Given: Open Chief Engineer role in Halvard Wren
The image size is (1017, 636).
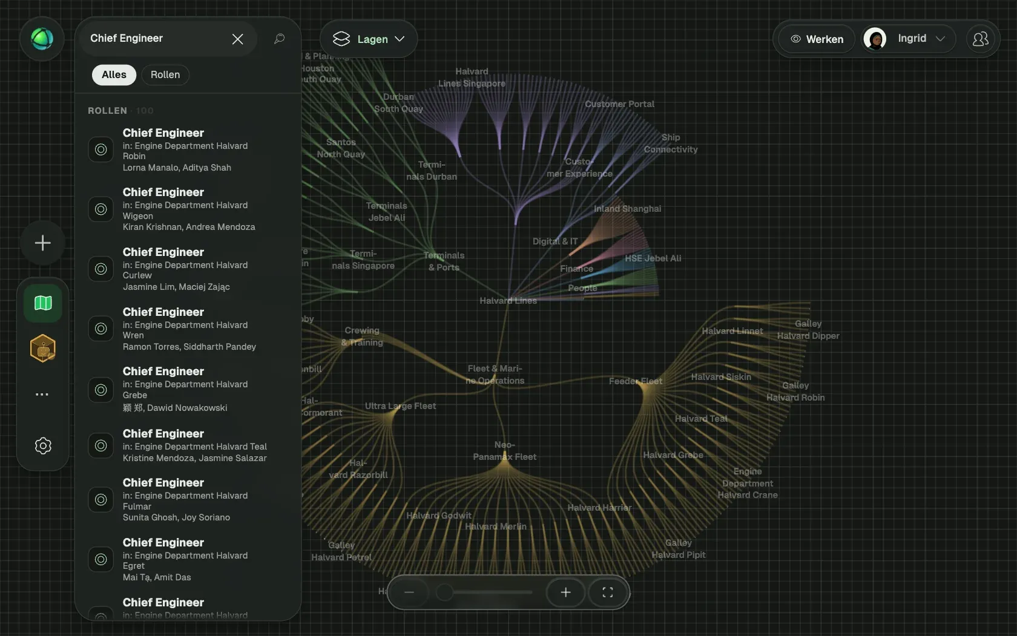Looking at the screenshot, I should (188, 329).
